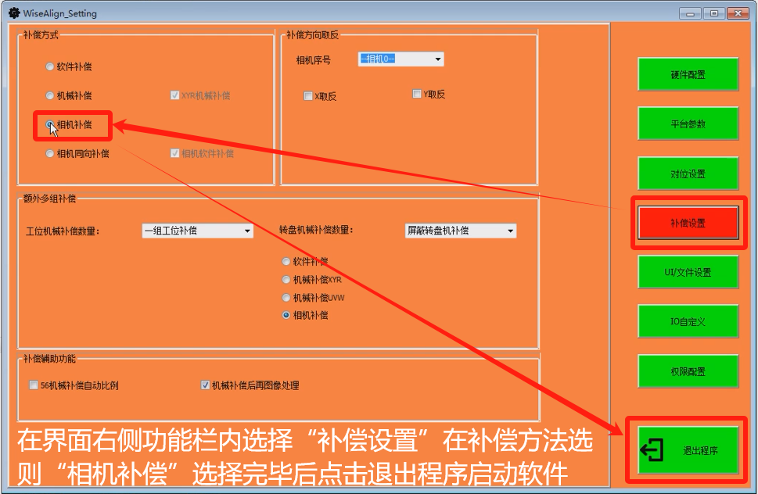
Task: Open the 硬件配置 settings page
Action: pos(688,75)
